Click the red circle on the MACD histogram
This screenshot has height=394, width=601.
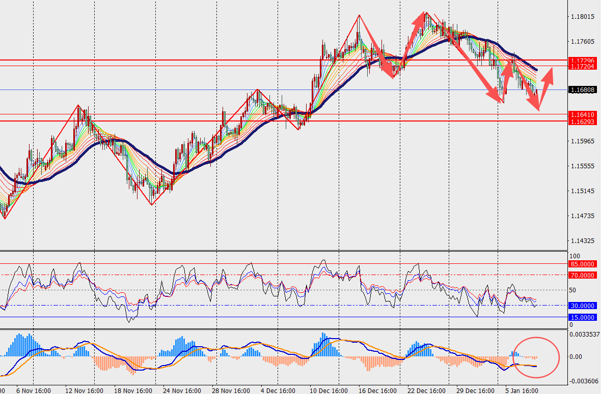(536, 357)
